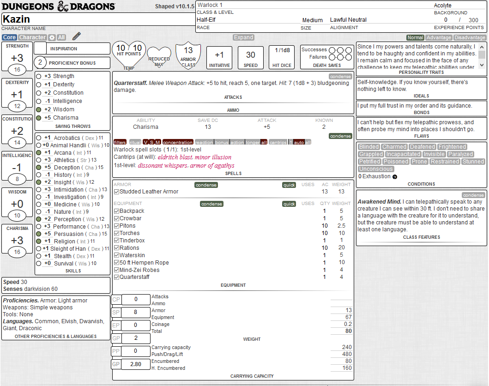
Task: Expand the sheet with the Expand button
Action: coord(243,37)
